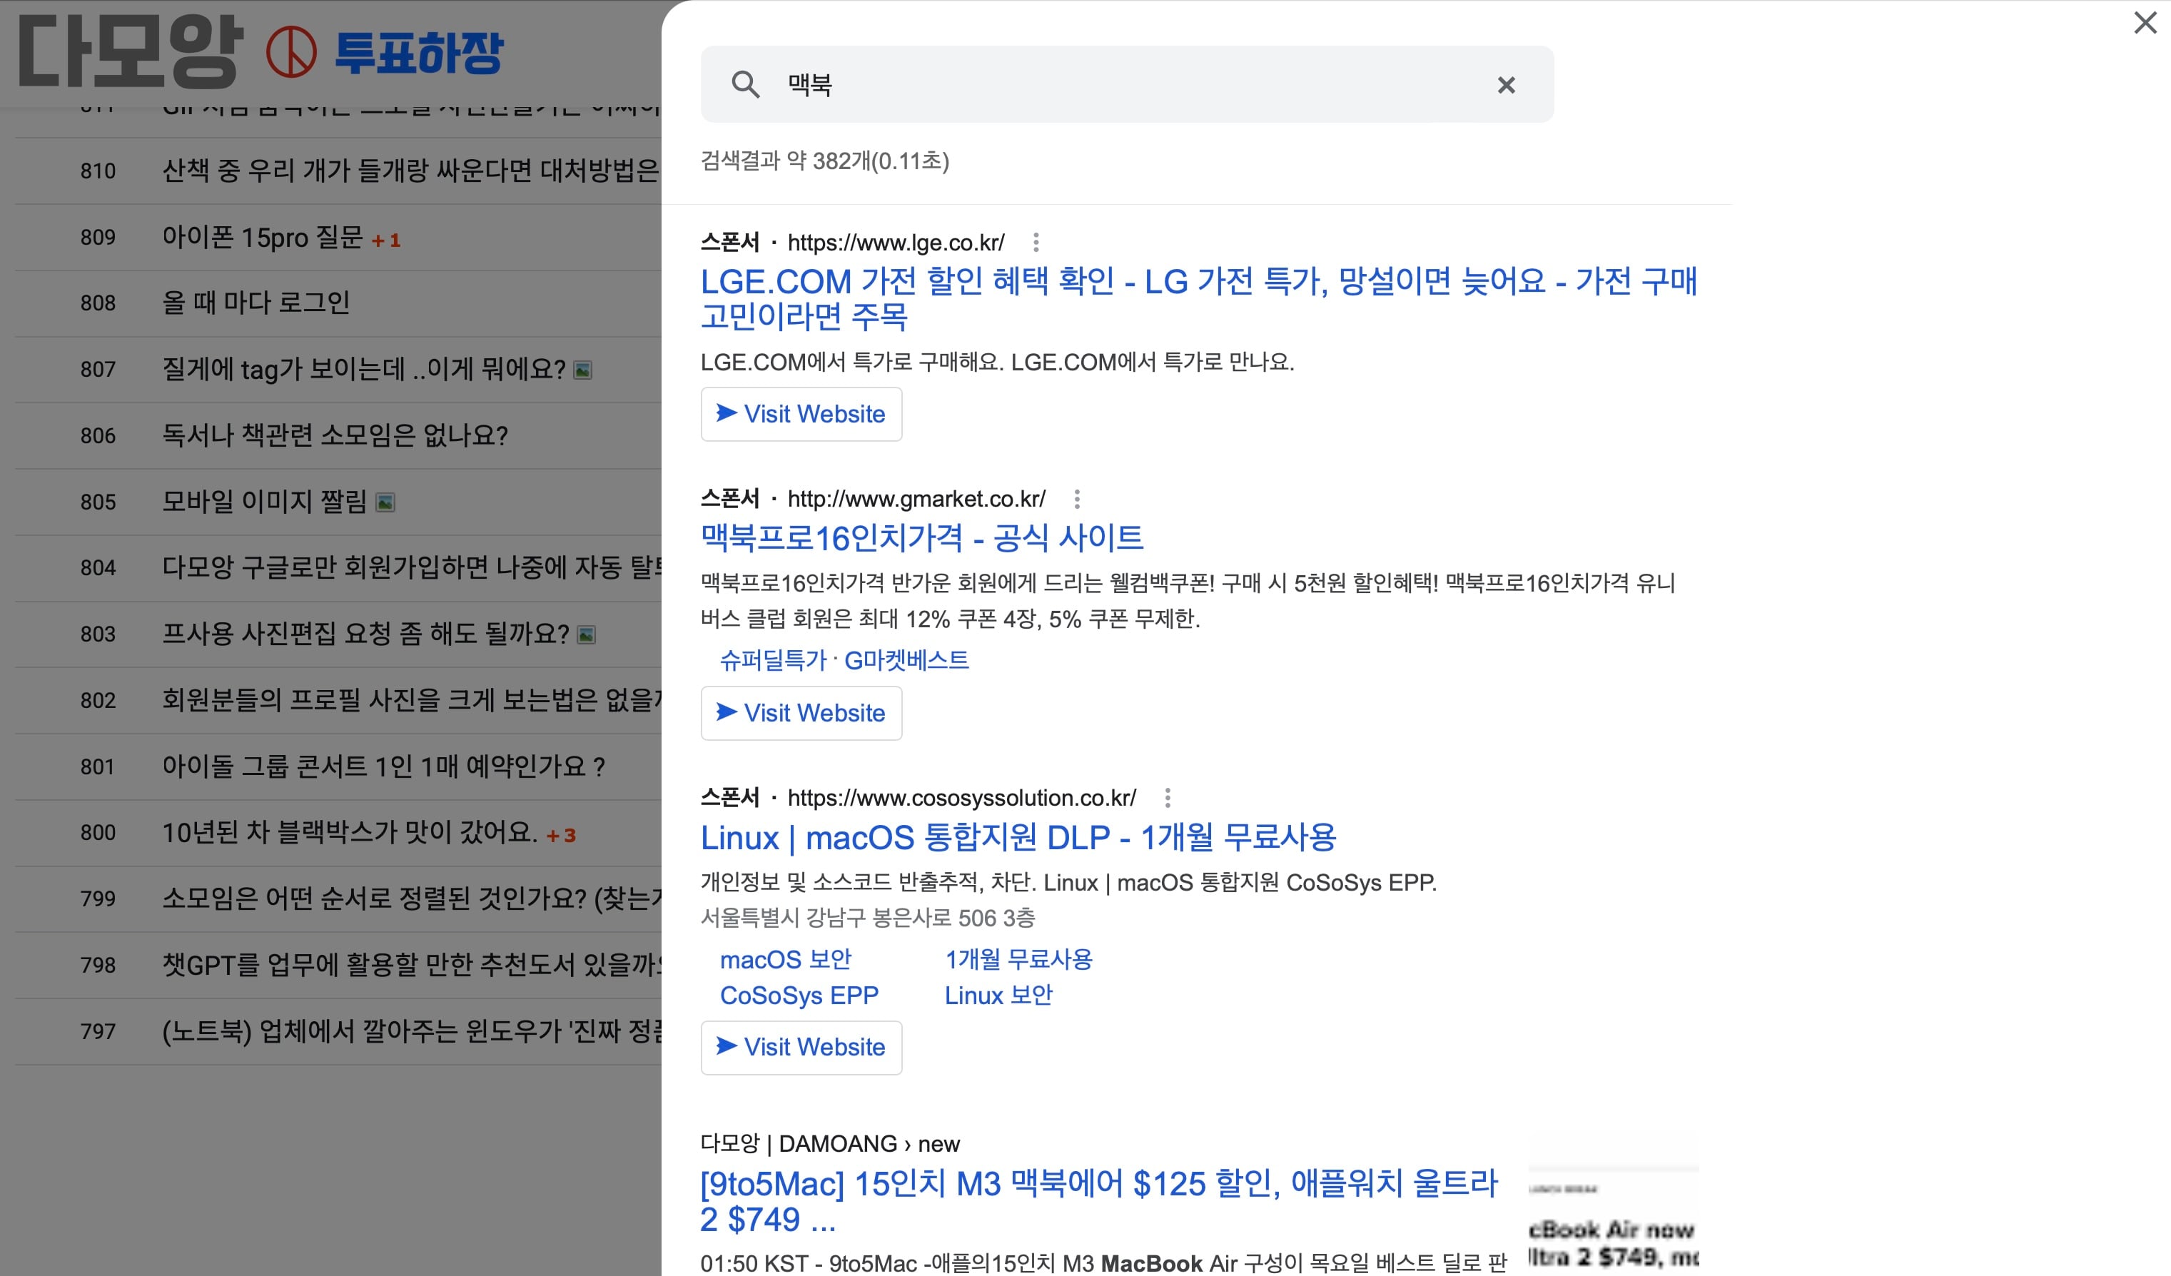This screenshot has width=2171, height=1276.
Task: Click the CoSoSys EPP sitelink
Action: coord(799,995)
